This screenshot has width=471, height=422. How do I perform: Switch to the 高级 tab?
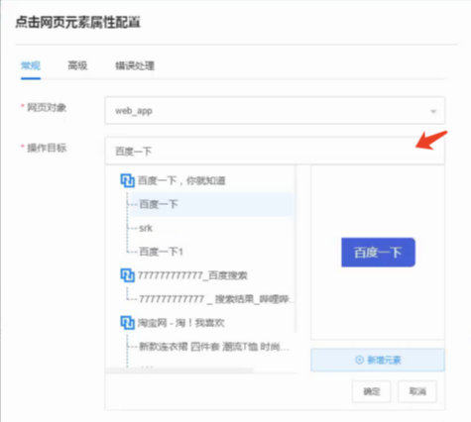pyautogui.click(x=77, y=65)
